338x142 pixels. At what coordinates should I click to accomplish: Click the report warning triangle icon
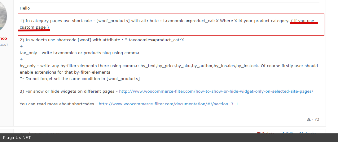click(x=309, y=120)
